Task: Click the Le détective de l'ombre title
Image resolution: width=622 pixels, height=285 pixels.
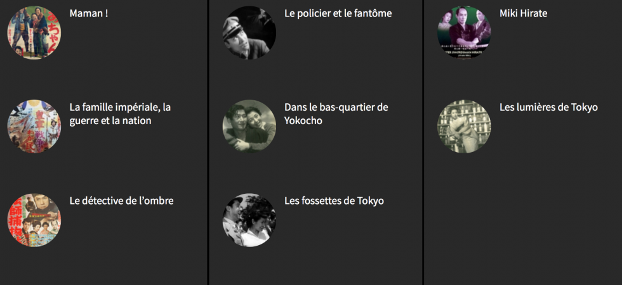Action: (x=121, y=201)
